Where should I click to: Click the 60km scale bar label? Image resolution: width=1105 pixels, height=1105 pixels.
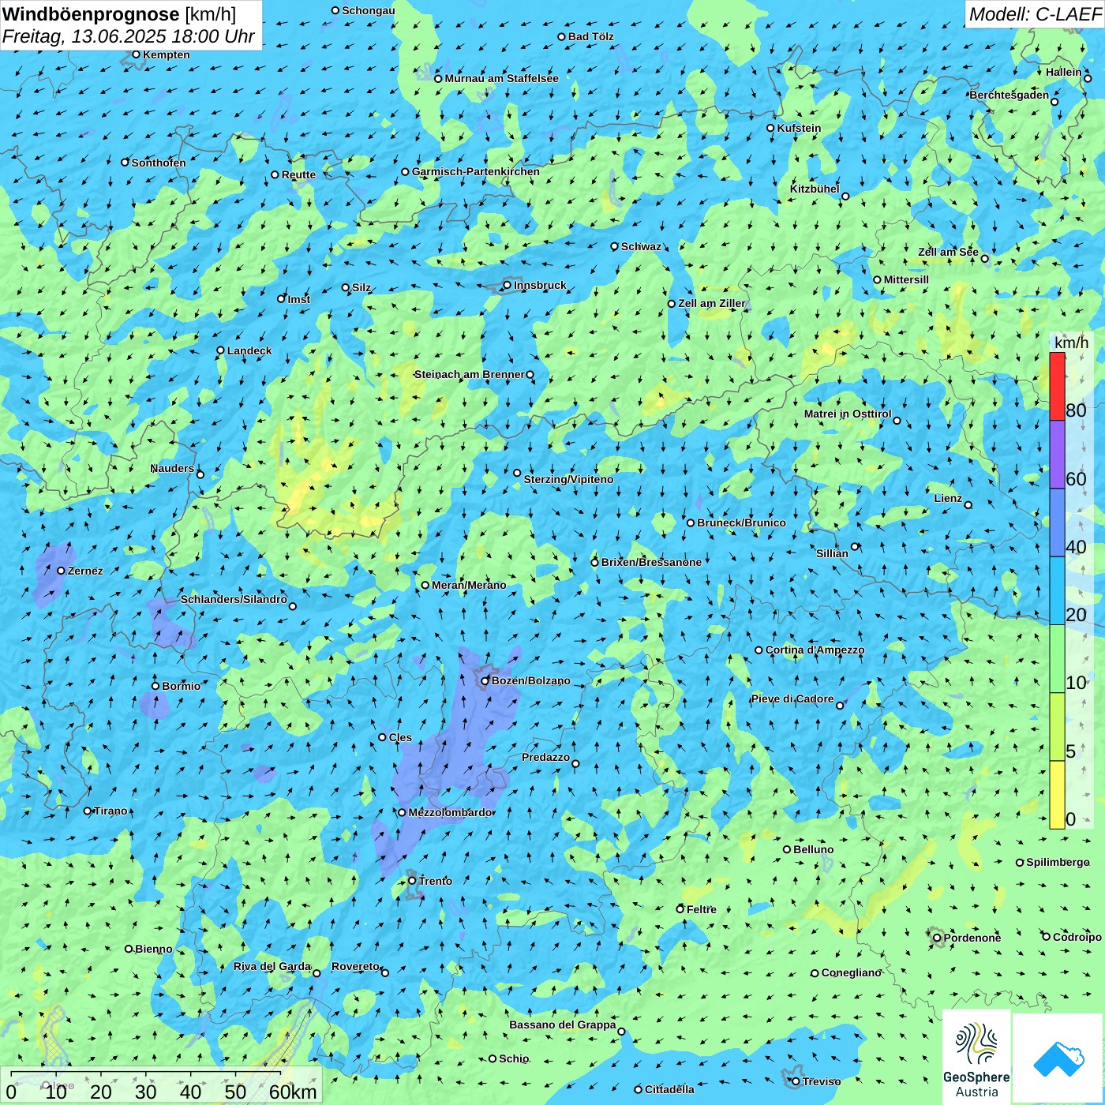pyautogui.click(x=293, y=1092)
